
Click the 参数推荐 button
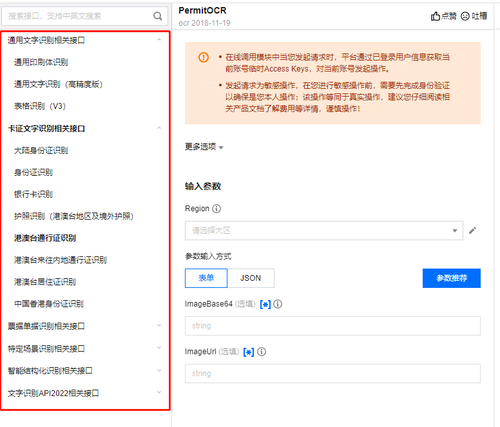(x=452, y=278)
